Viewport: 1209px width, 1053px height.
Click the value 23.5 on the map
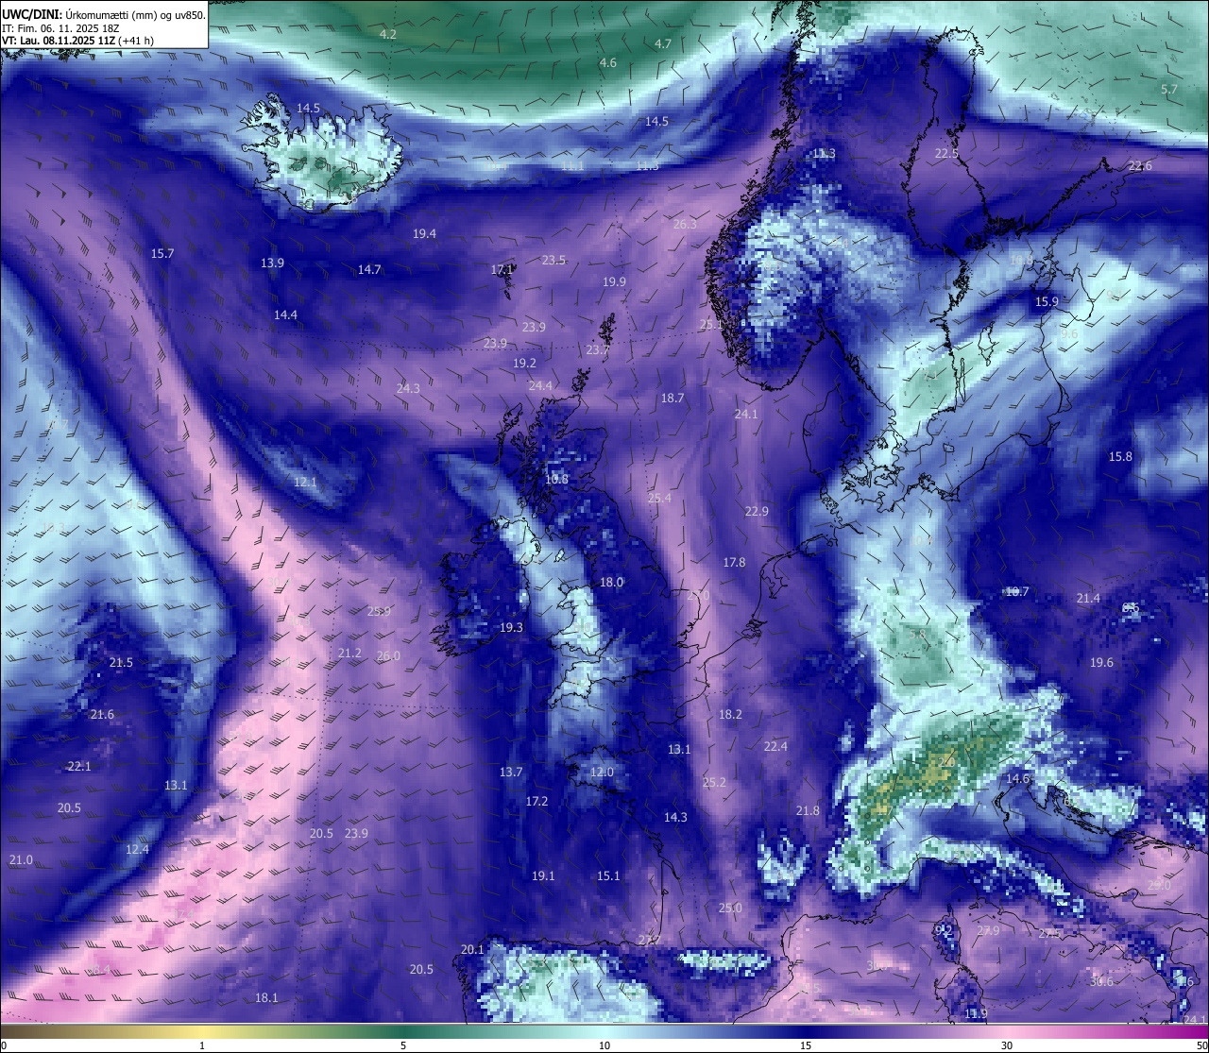(553, 261)
